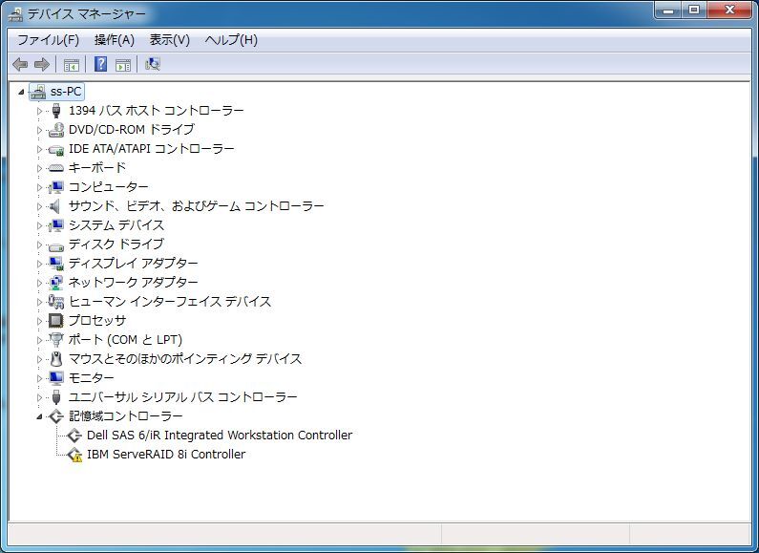
Task: Select コンピューター label
Action: point(109,187)
